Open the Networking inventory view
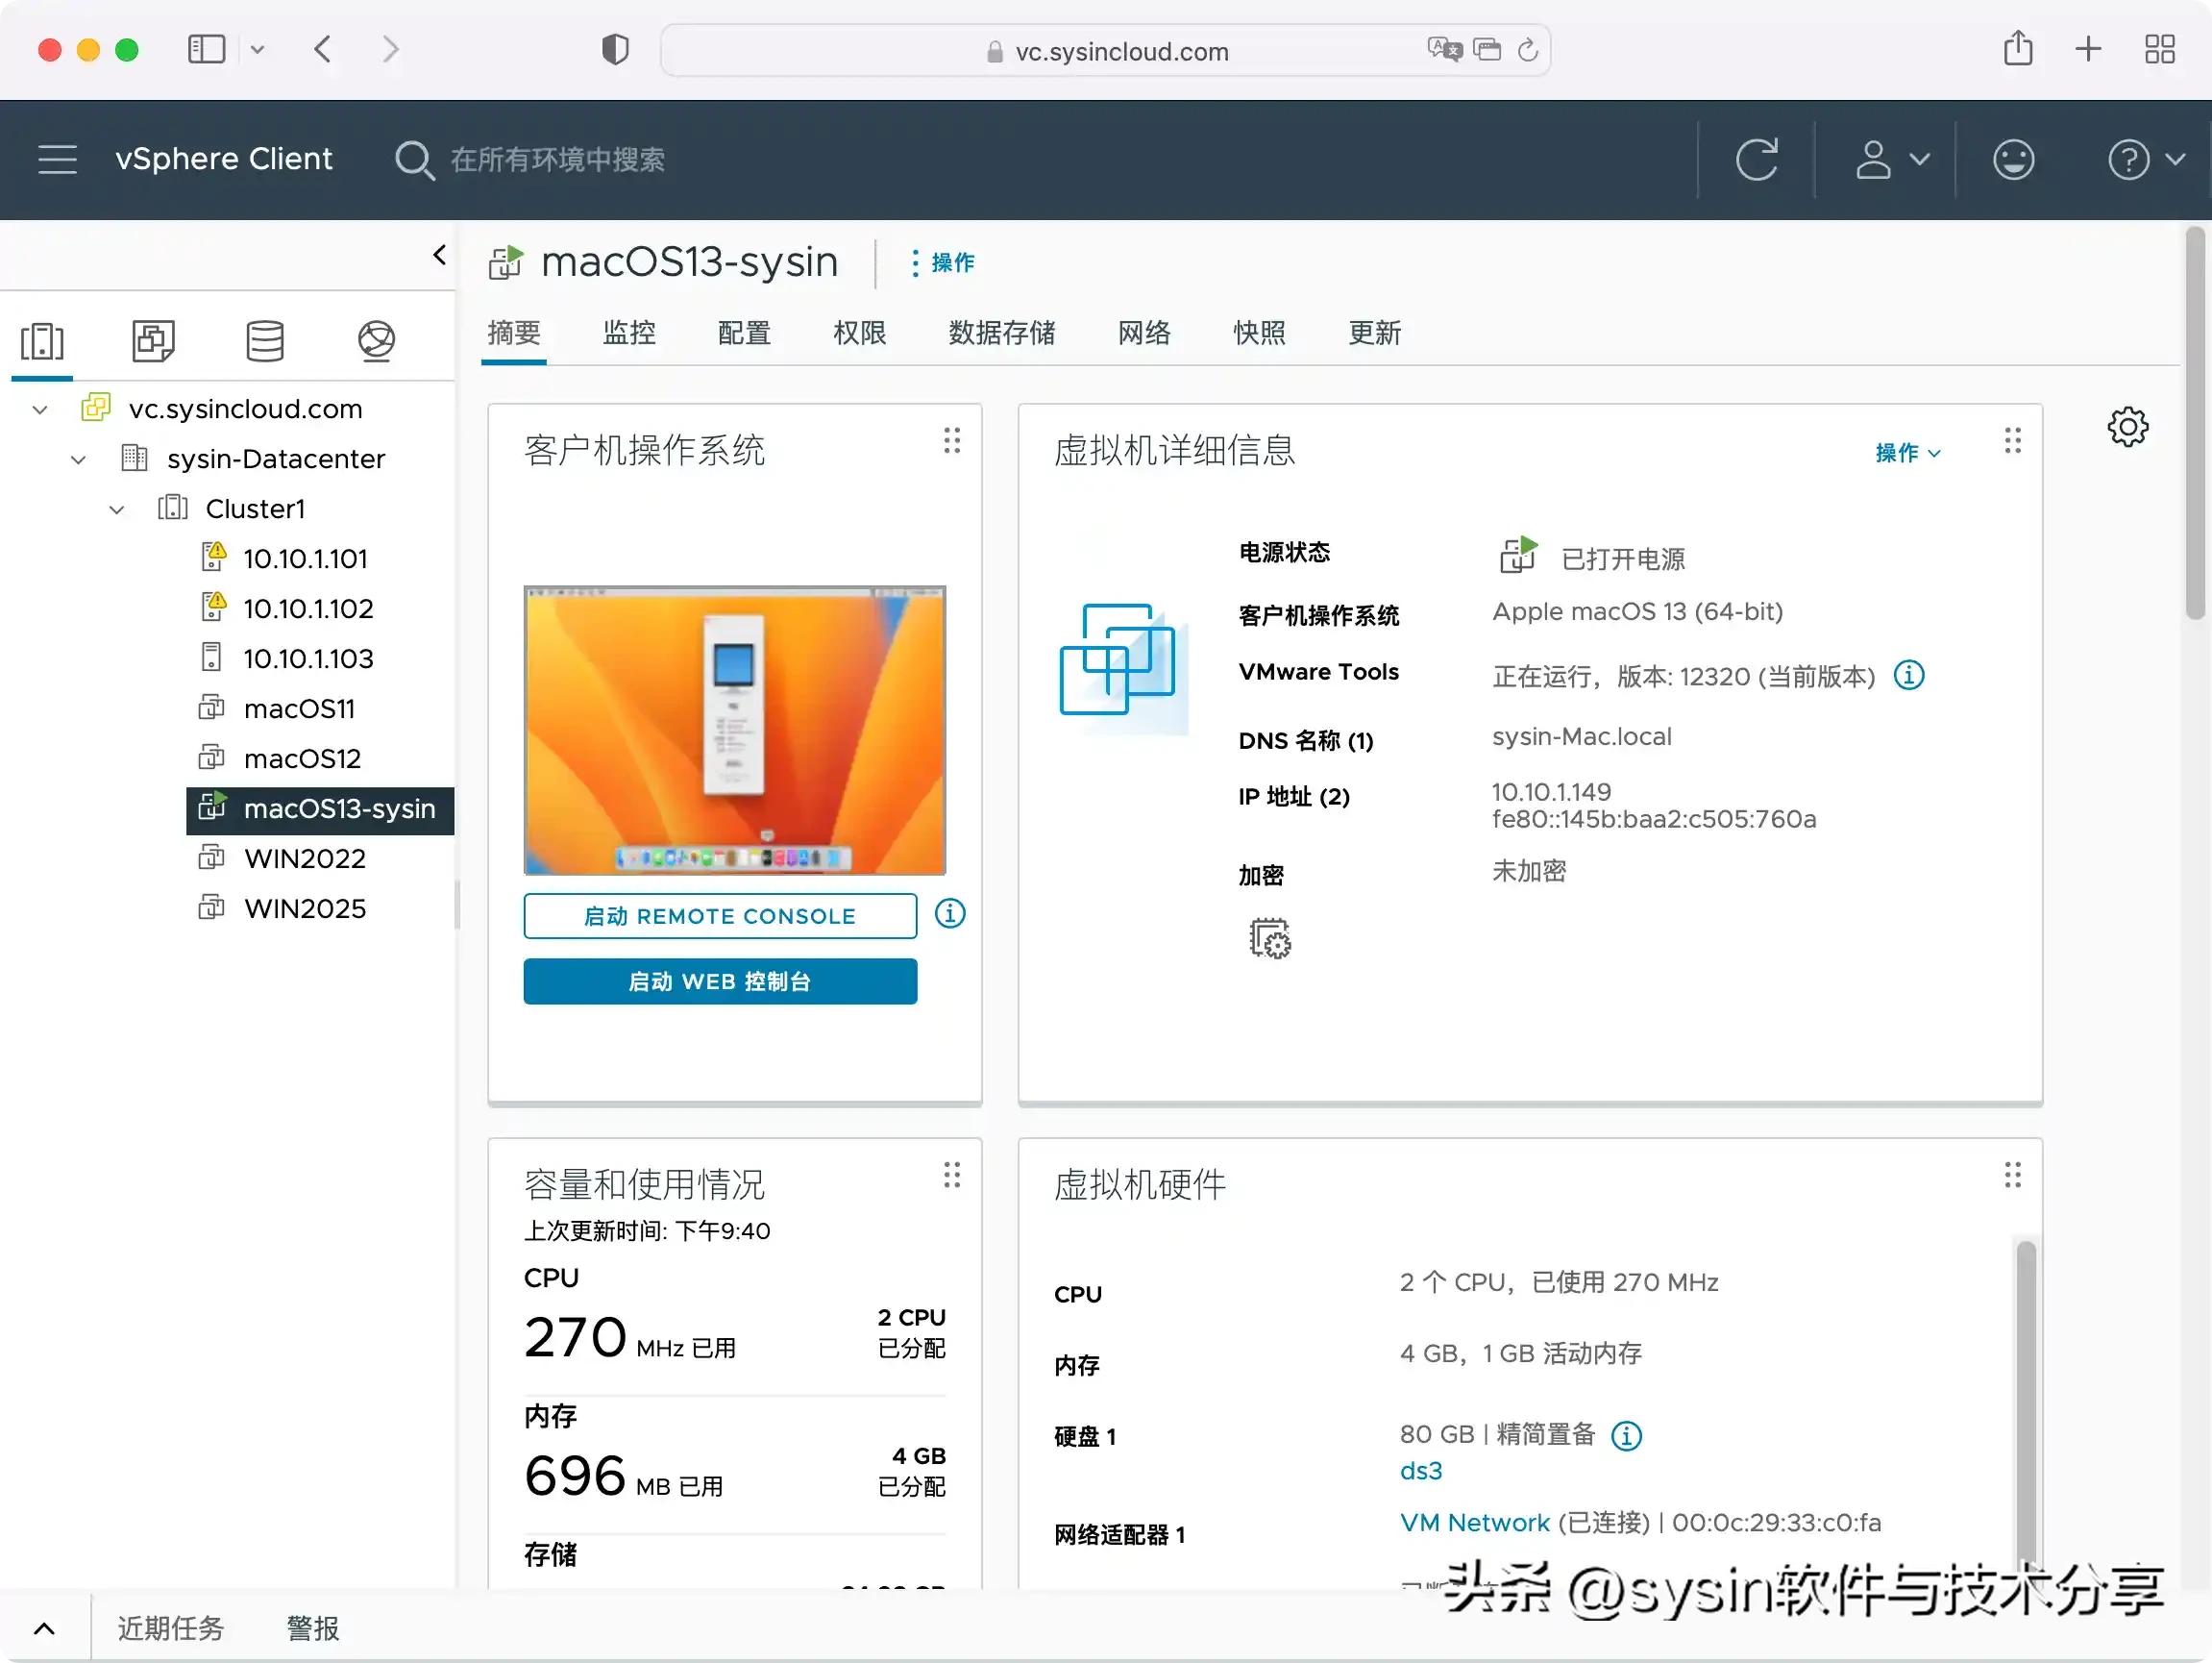This screenshot has height=1663, width=2212. click(377, 341)
